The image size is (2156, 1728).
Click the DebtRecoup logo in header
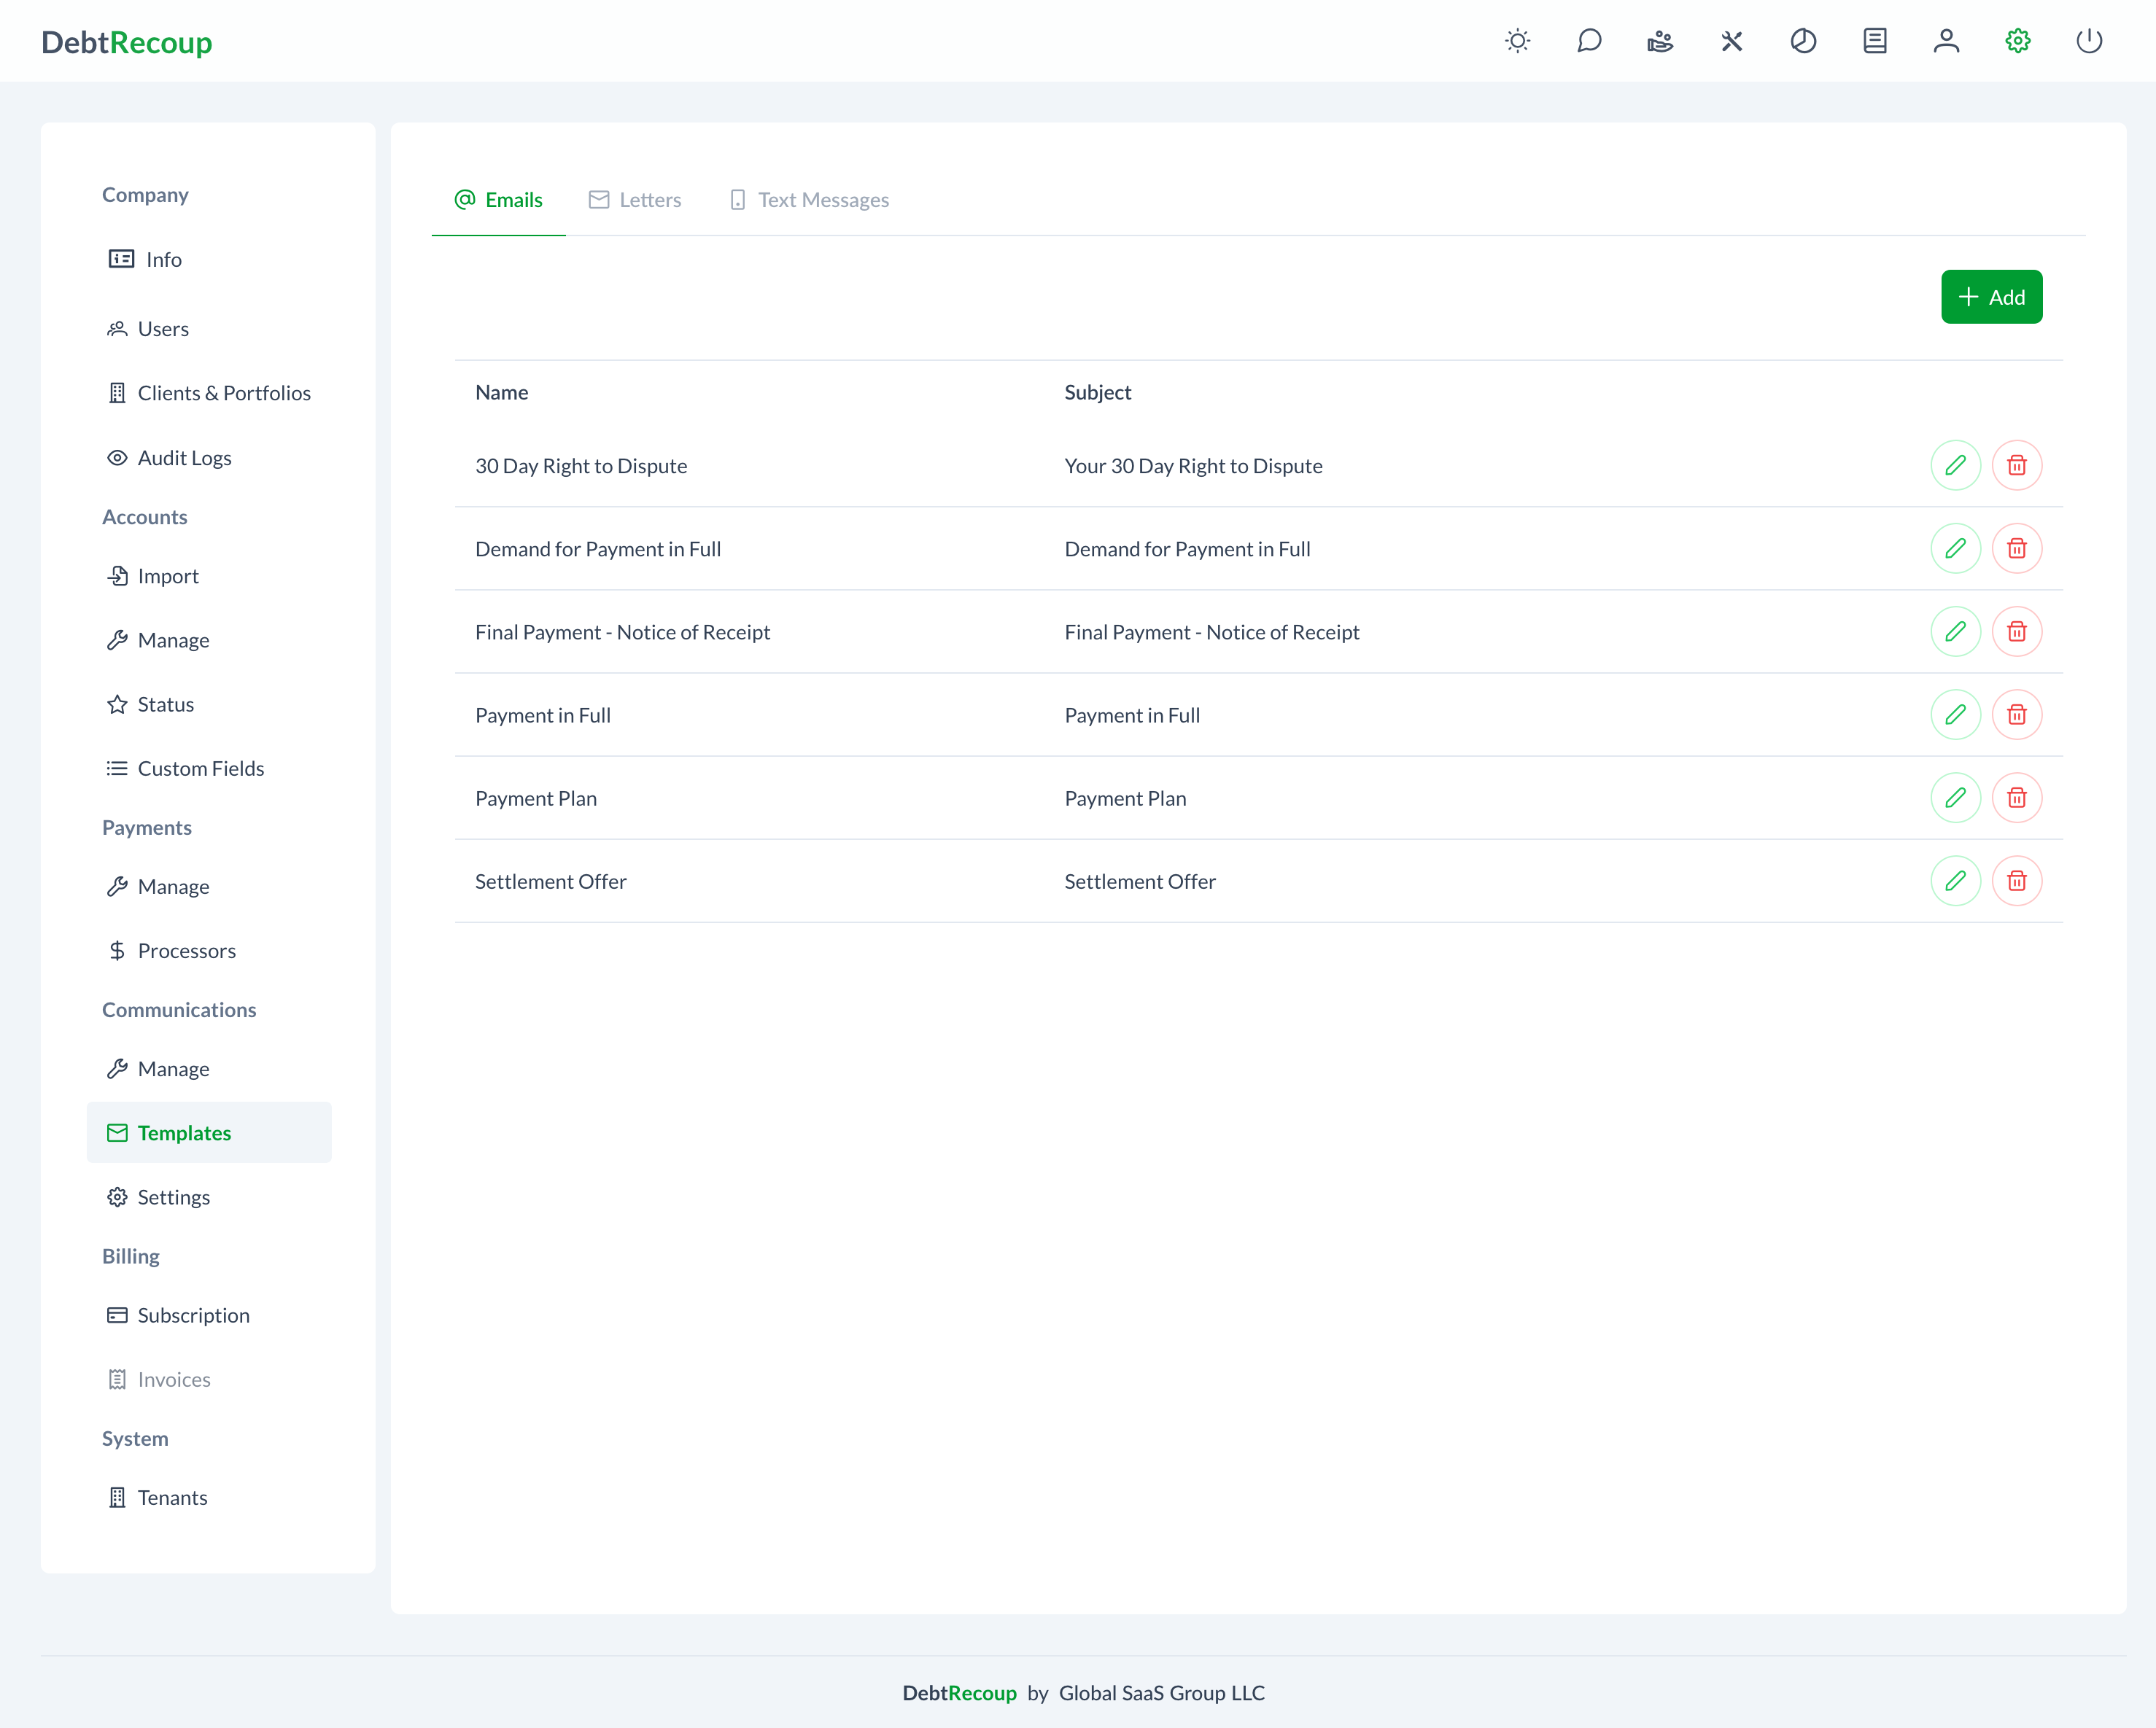127,42
